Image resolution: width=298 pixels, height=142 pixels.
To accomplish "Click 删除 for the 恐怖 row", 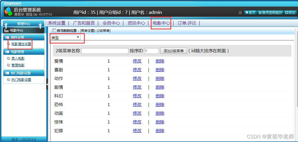I will [160, 105].
